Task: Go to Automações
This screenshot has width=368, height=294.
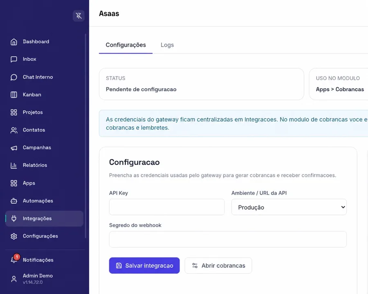Action: tap(44, 200)
